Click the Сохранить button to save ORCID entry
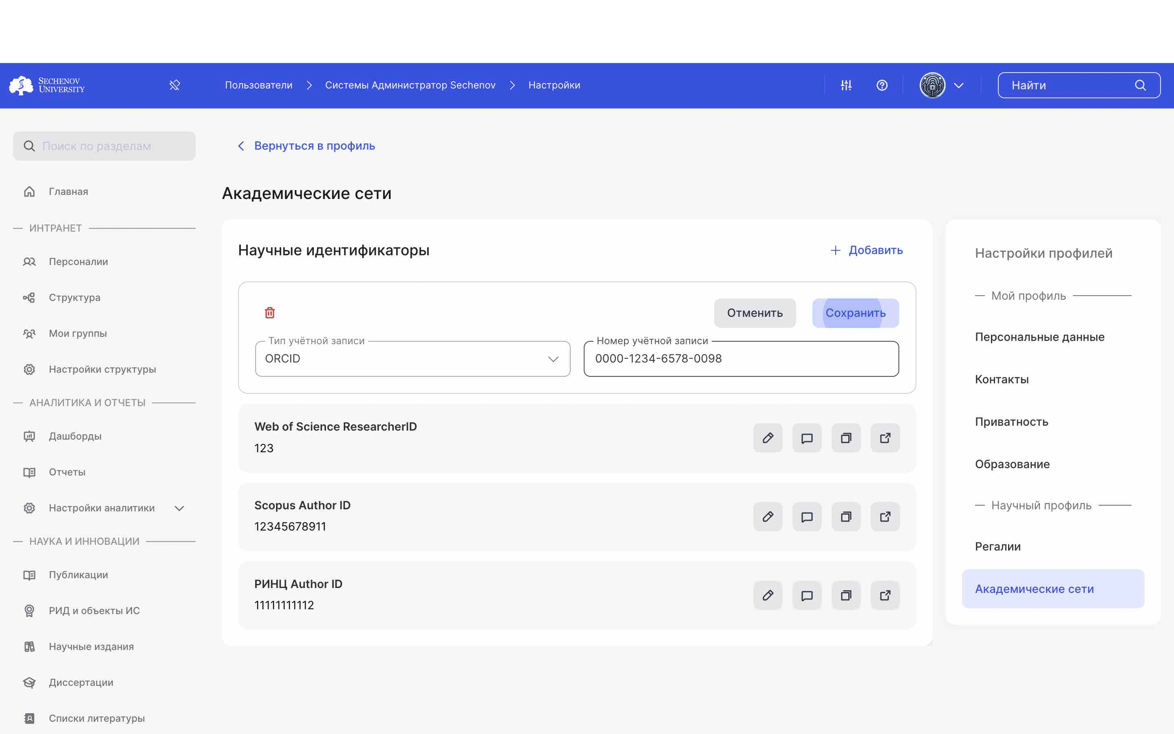Screen dimensions: 1174x734 pos(855,313)
